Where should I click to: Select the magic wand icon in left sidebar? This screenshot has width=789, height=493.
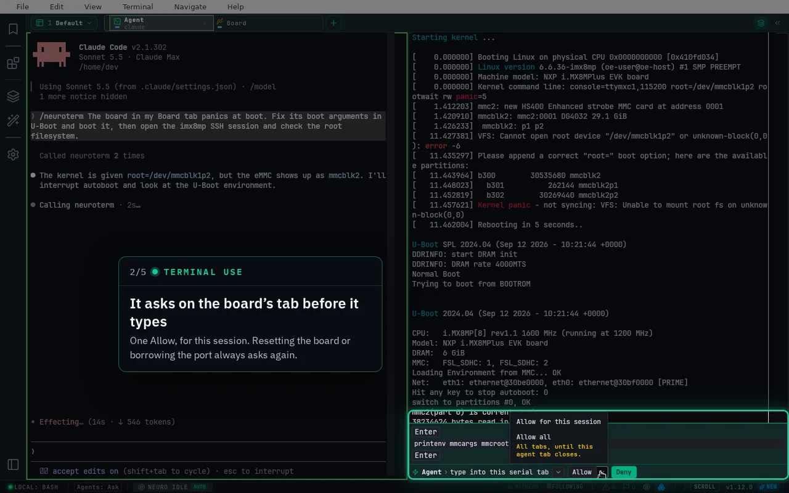13,121
